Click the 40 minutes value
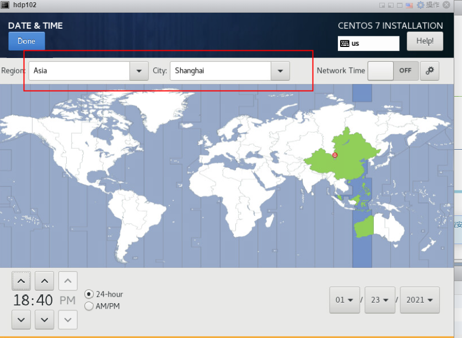462x338 pixels. 45,300
